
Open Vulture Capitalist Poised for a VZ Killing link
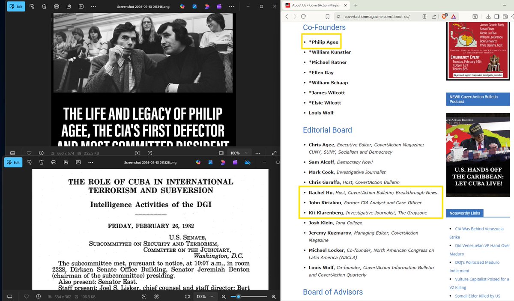(479, 283)
